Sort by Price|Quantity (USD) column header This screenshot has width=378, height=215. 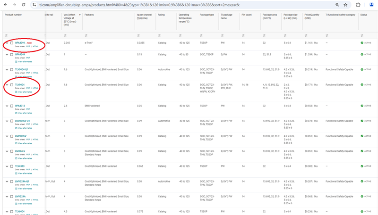[312, 17]
